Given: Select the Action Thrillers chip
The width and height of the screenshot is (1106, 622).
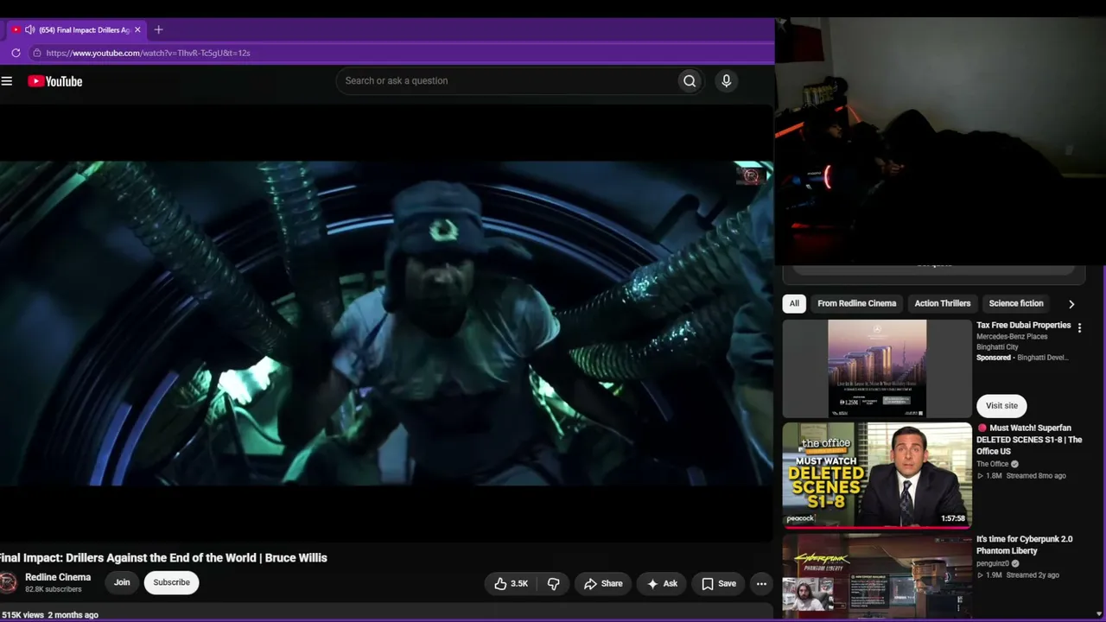Looking at the screenshot, I should (x=943, y=303).
